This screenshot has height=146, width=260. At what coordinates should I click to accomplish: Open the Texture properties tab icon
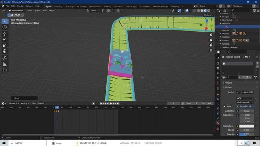(218, 129)
